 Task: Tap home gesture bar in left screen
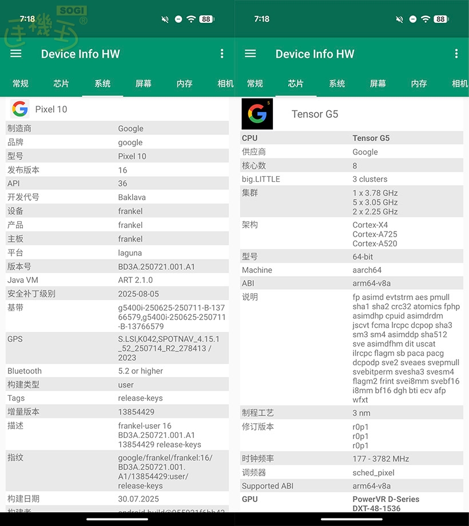pos(117,519)
